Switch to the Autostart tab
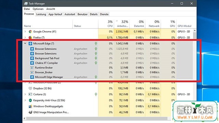Image resolution: width=219 pixels, height=123 pixels. click(x=70, y=14)
